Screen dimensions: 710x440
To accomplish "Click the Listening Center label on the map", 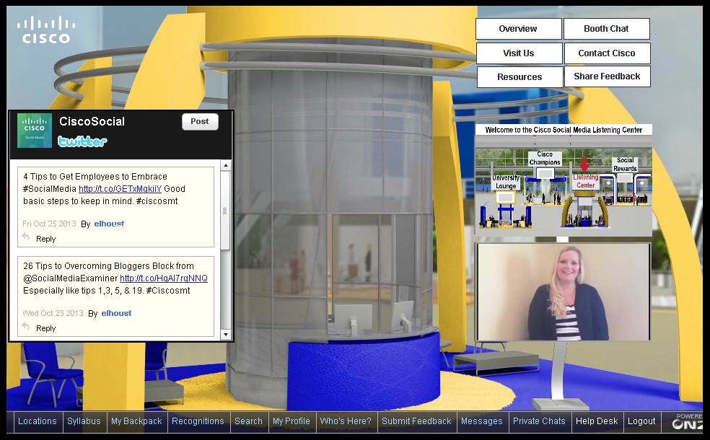I will point(585,181).
